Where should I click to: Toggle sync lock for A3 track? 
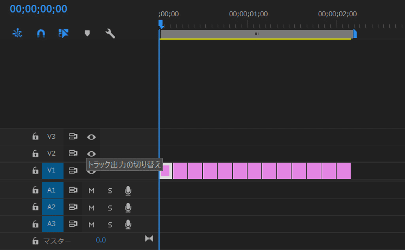coord(73,224)
